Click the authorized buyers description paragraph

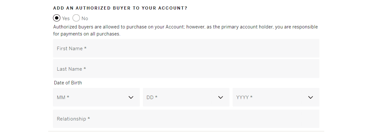(x=185, y=30)
